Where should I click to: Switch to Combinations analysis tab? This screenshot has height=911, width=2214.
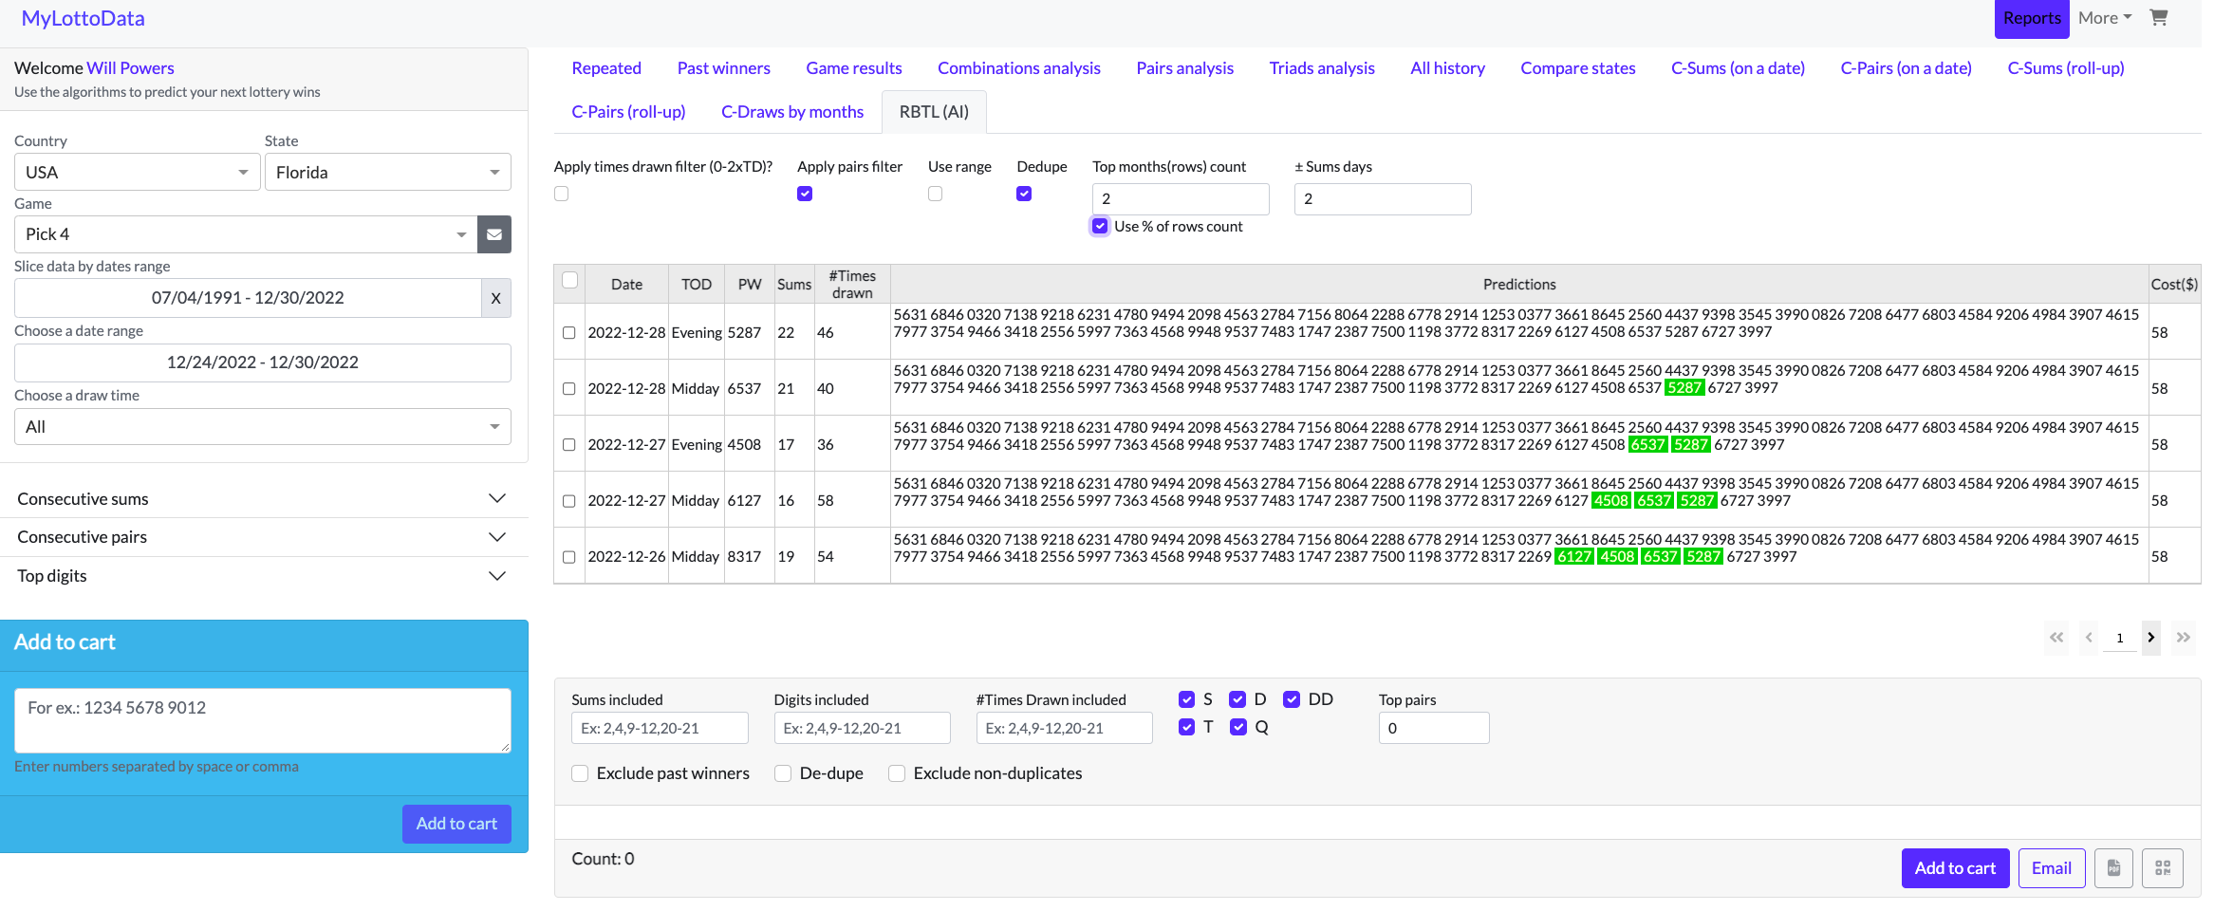[x=1019, y=68]
